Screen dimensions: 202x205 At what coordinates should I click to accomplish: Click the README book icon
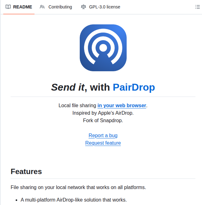click(x=8, y=7)
